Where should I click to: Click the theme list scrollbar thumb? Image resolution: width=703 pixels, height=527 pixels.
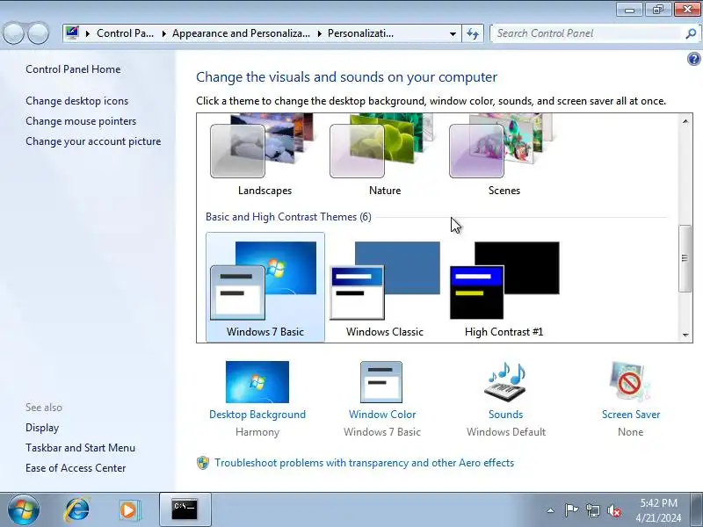pos(685,258)
